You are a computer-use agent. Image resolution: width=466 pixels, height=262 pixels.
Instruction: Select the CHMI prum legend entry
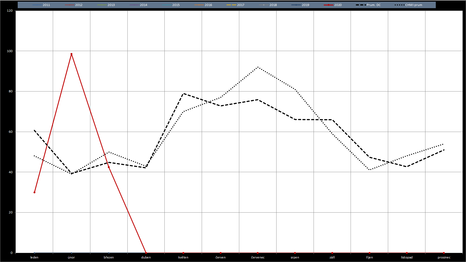pyautogui.click(x=409, y=5)
